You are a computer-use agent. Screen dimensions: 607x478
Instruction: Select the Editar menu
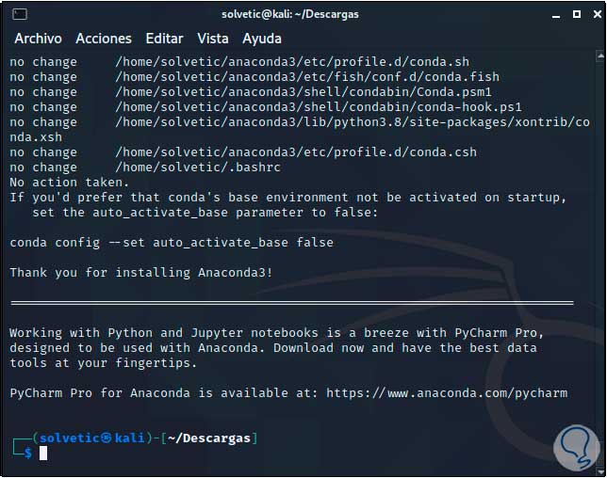164,39
